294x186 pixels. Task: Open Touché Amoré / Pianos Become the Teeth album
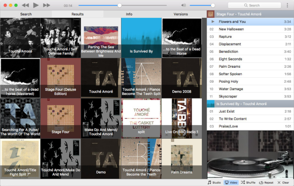(141, 159)
